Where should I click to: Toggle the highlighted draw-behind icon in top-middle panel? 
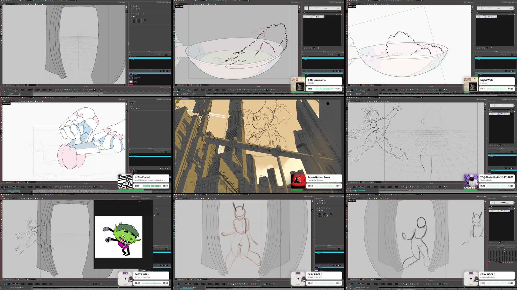(x=314, y=48)
